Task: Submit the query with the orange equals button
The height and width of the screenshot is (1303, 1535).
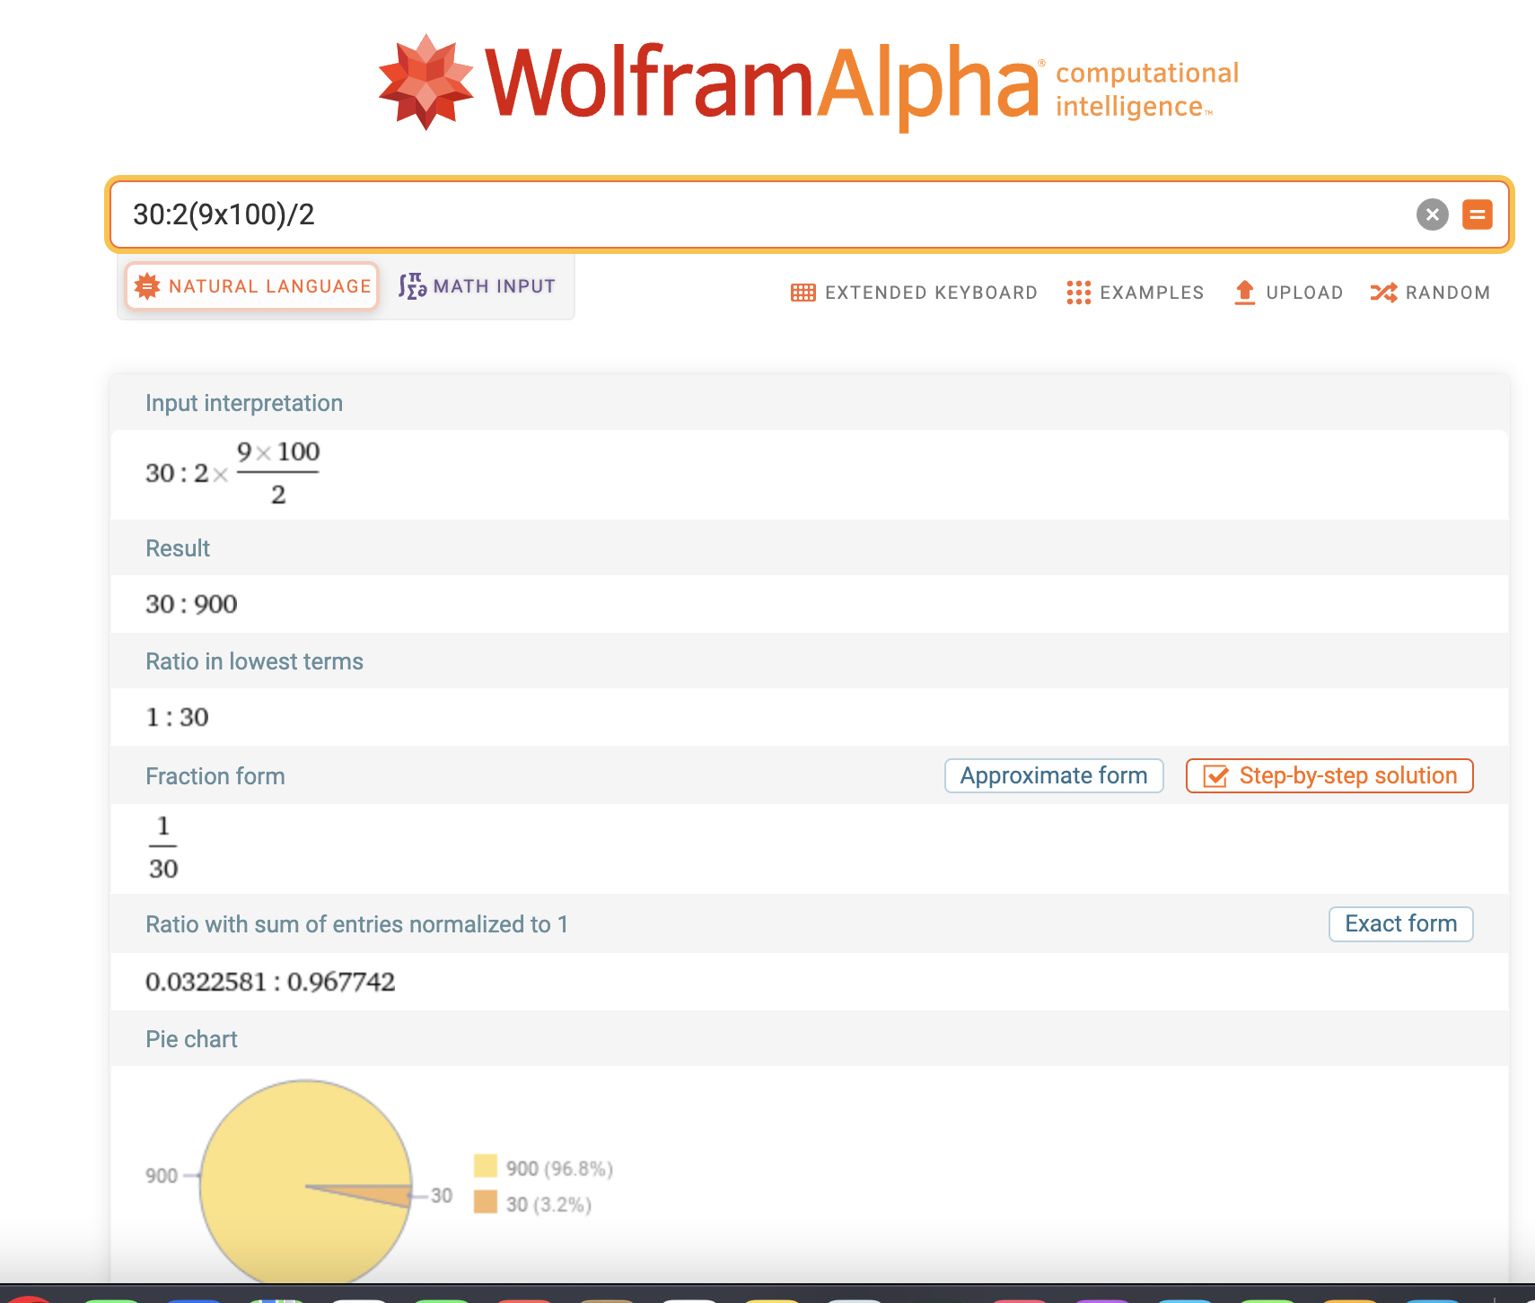Action: [1478, 214]
